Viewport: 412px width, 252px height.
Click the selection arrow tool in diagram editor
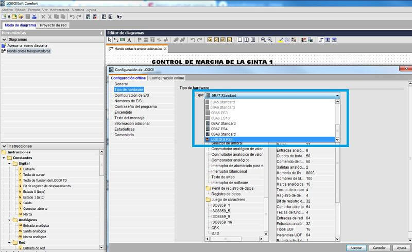109,40
